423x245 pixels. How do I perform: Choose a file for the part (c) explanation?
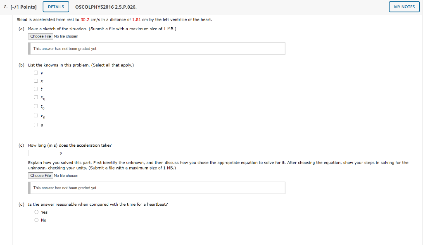(x=40, y=176)
